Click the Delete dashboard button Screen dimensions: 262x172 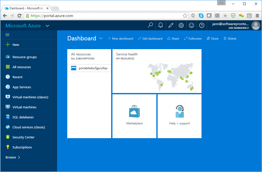tap(230, 39)
